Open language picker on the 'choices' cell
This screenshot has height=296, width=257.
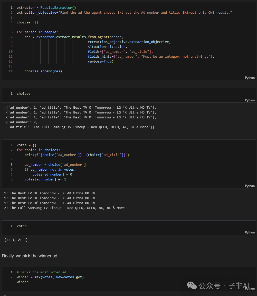pos(250,100)
